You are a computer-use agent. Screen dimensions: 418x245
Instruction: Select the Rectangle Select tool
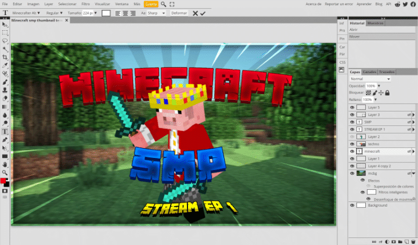[5, 33]
